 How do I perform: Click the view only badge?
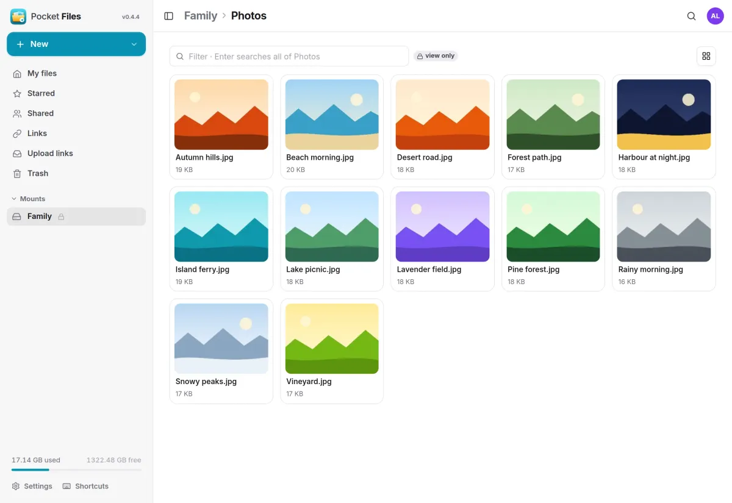coord(436,56)
